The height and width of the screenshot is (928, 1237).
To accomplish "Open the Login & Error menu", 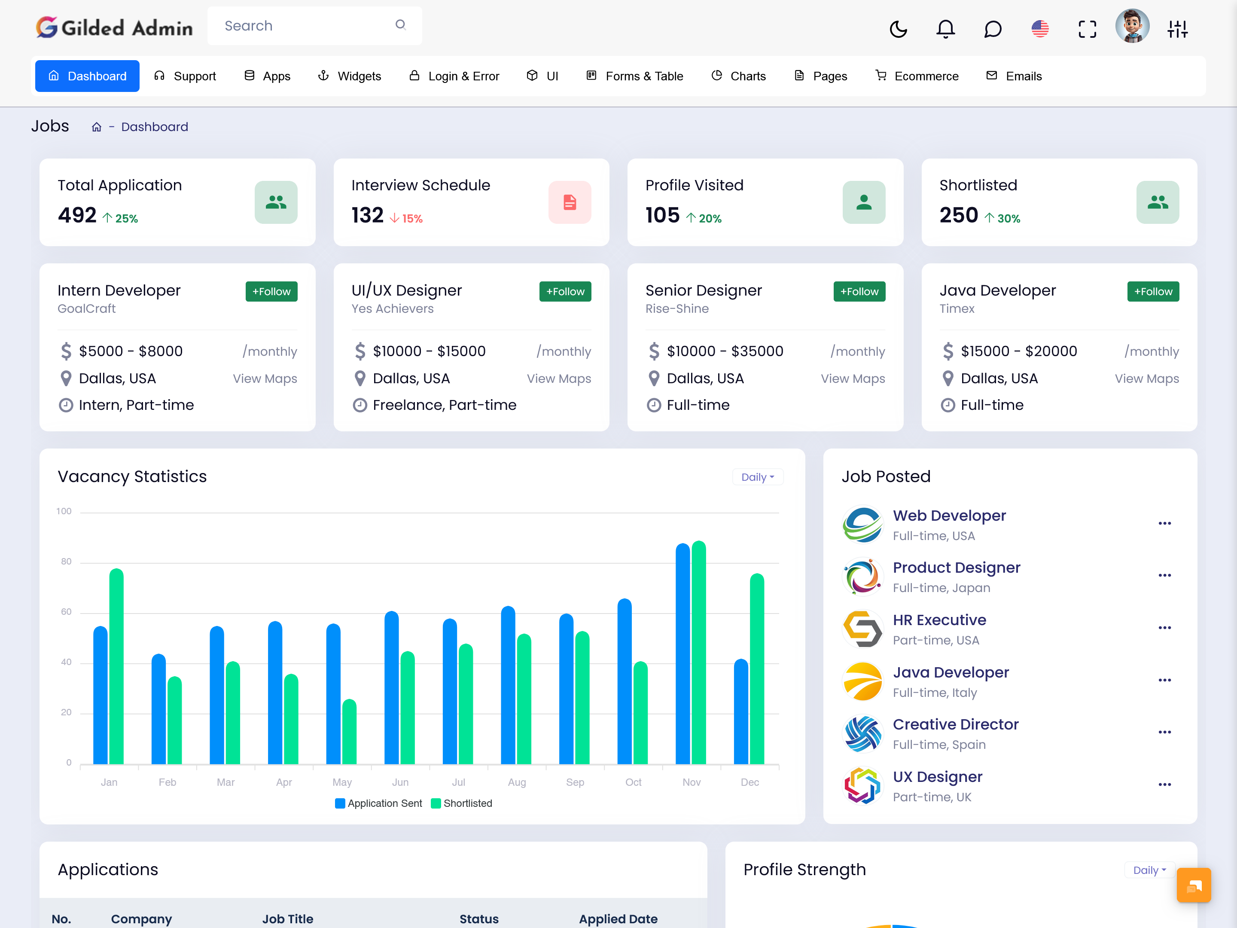I will click(454, 76).
